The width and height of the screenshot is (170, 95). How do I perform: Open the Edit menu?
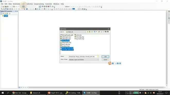pyautogui.click(x=6, y=4)
